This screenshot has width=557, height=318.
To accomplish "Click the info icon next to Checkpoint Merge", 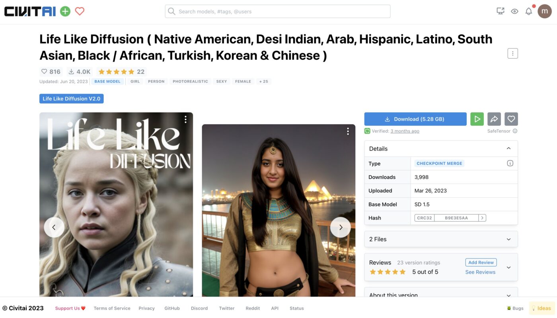I will [510, 163].
